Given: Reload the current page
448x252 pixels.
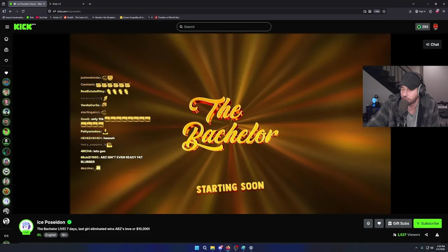Looking at the screenshot, I should pos(23,11).
